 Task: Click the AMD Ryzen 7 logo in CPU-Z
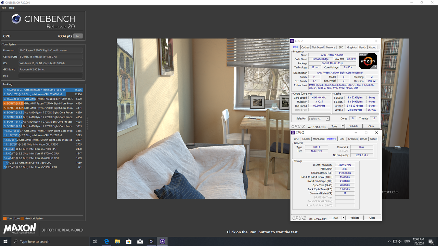(368, 61)
